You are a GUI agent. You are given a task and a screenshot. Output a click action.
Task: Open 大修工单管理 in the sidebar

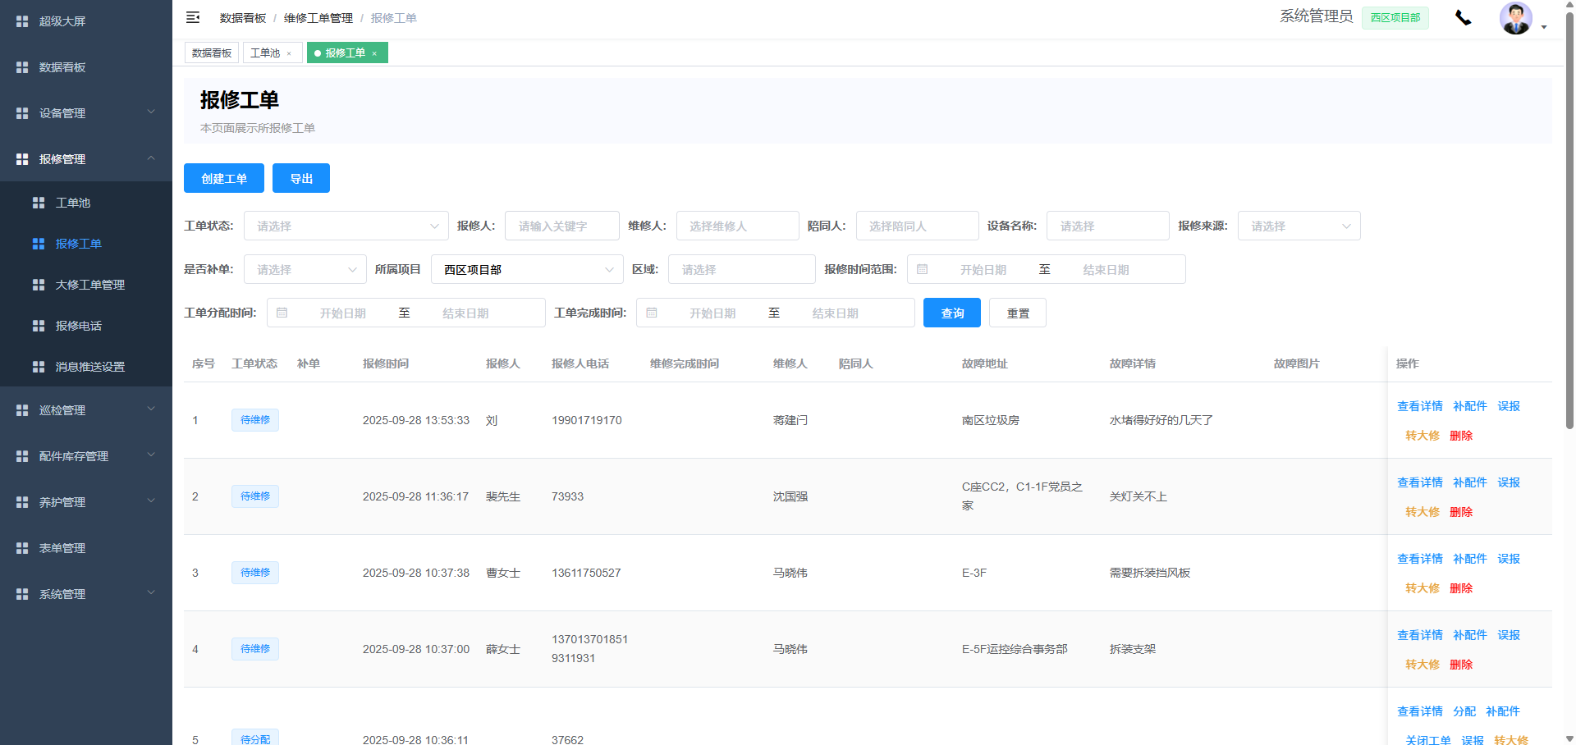tap(90, 285)
